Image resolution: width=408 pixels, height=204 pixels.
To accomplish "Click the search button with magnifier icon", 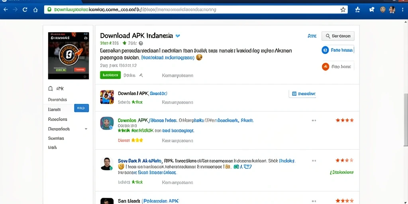I will click(x=338, y=36).
